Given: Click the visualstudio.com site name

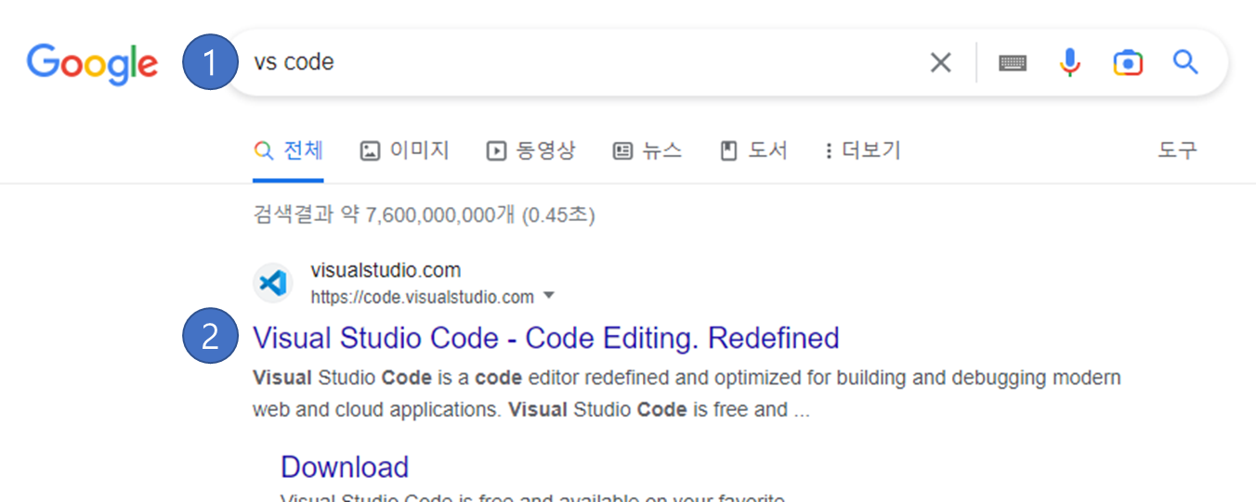Looking at the screenshot, I should pyautogui.click(x=386, y=271).
